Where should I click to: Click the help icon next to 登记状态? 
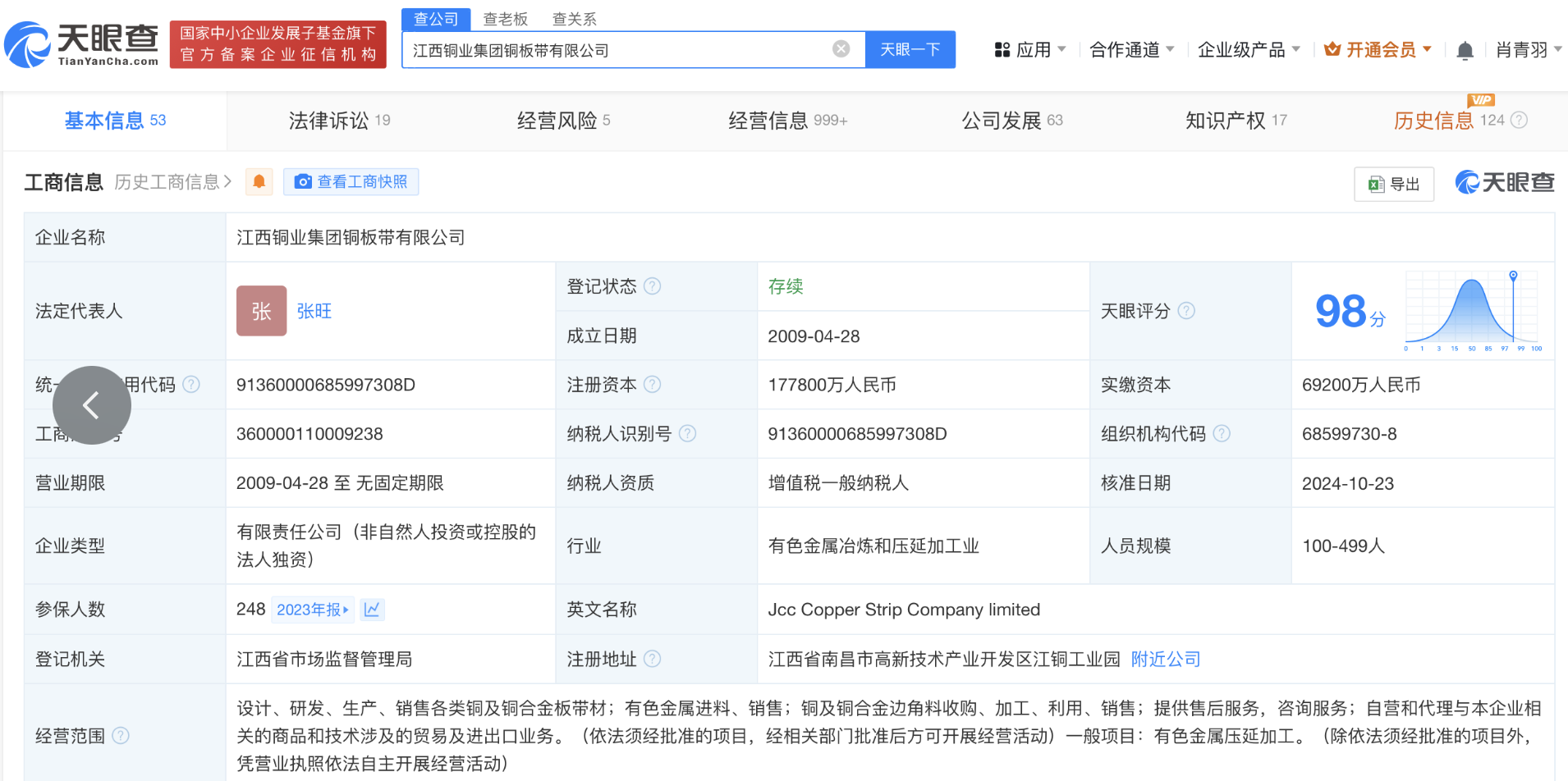point(653,286)
